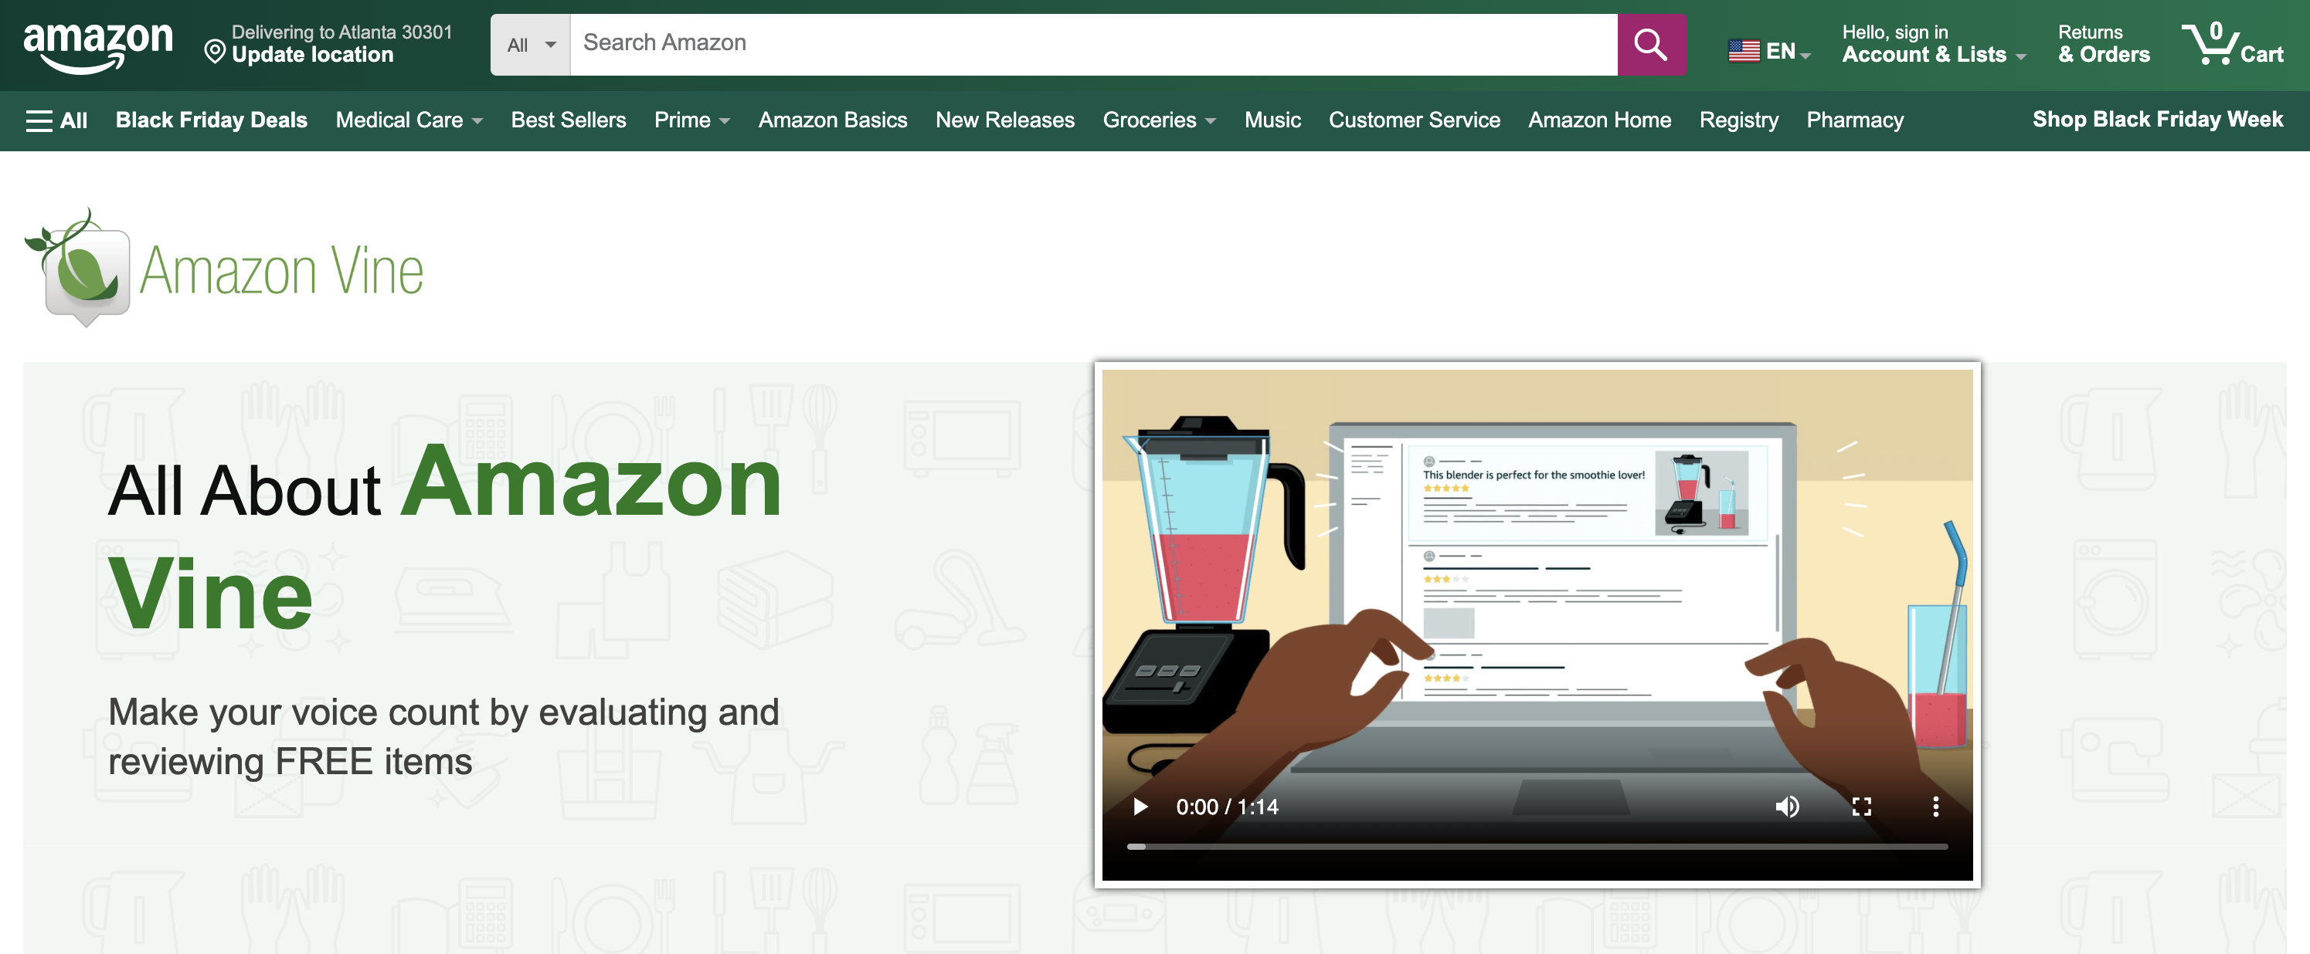Viewport: 2310px width, 954px height.
Task: Open the Pharmacy page
Action: tap(1854, 120)
